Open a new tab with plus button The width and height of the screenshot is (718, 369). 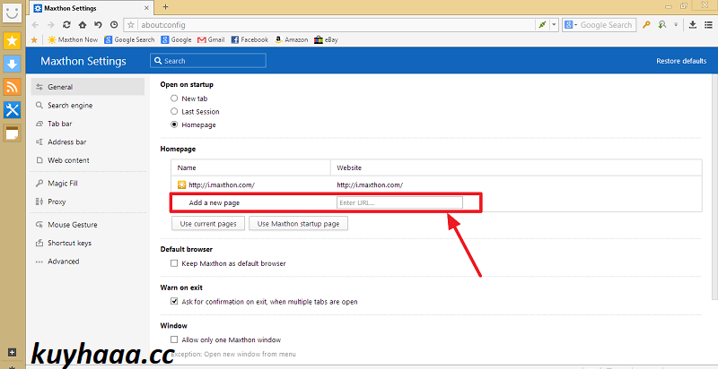[x=166, y=7]
